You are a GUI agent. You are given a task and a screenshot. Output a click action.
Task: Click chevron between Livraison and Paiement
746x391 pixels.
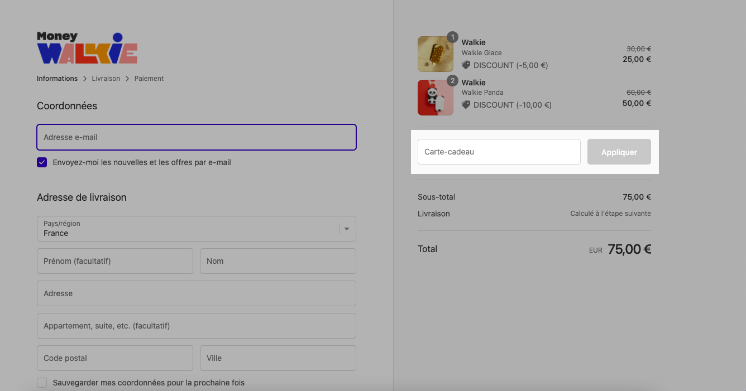coord(127,79)
